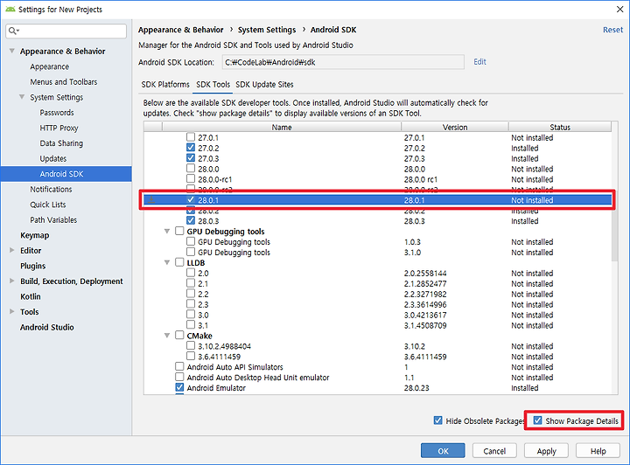Collapse the GPU Debugging tools group
The height and width of the screenshot is (465, 630).
[x=167, y=232]
